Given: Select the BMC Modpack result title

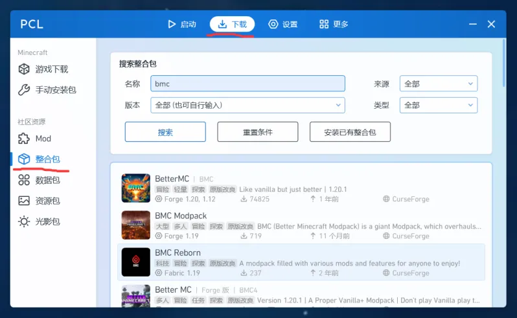Looking at the screenshot, I should 181,216.
